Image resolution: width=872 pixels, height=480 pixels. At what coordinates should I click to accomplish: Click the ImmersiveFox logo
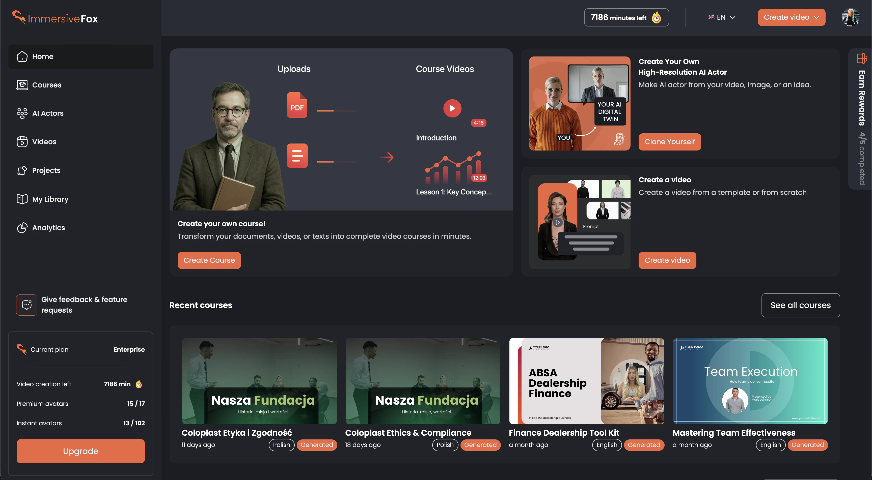55,18
